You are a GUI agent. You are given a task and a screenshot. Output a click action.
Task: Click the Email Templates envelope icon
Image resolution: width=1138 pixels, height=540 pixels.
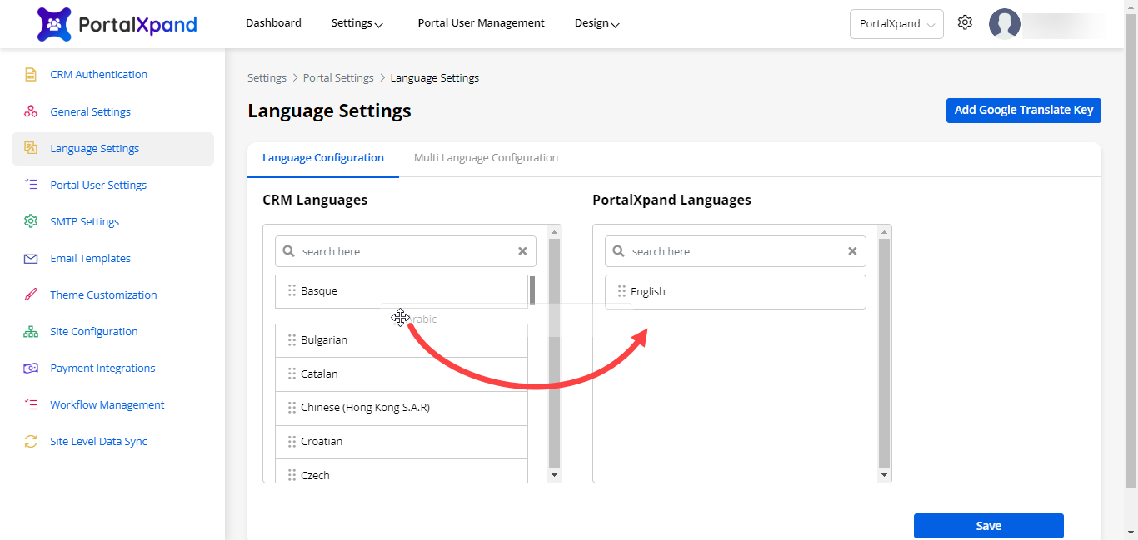click(x=31, y=259)
